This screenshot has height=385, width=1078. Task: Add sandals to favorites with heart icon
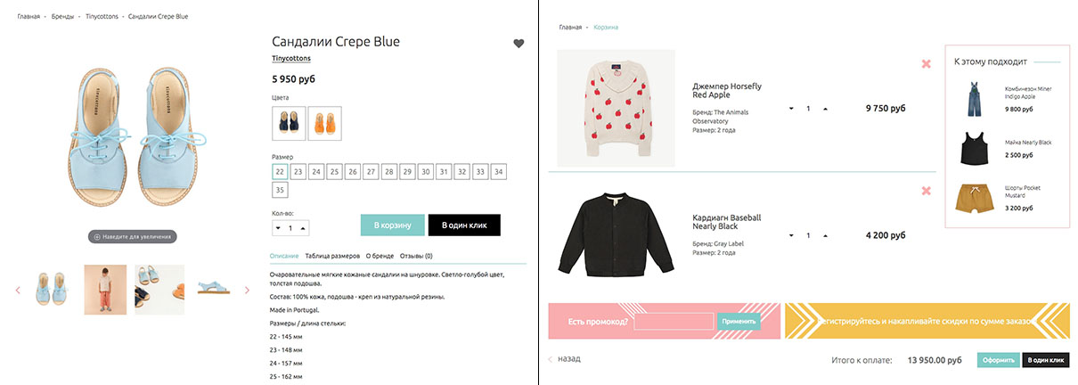519,44
